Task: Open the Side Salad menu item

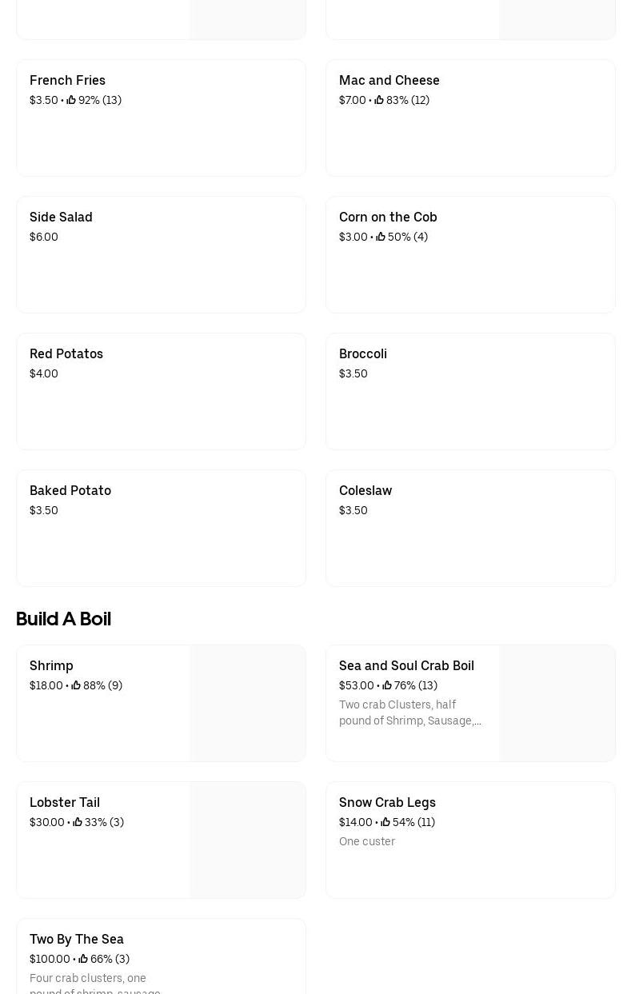Action: coord(61,217)
